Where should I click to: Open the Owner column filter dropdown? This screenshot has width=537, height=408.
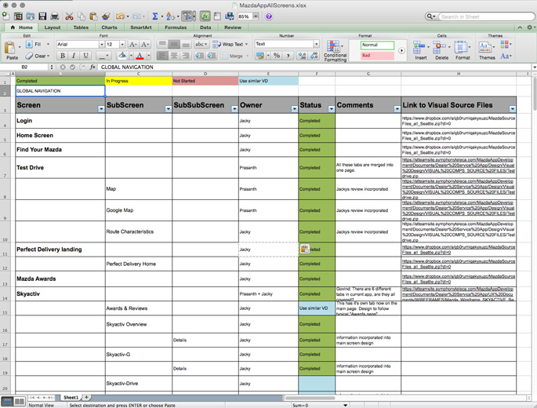294,109
